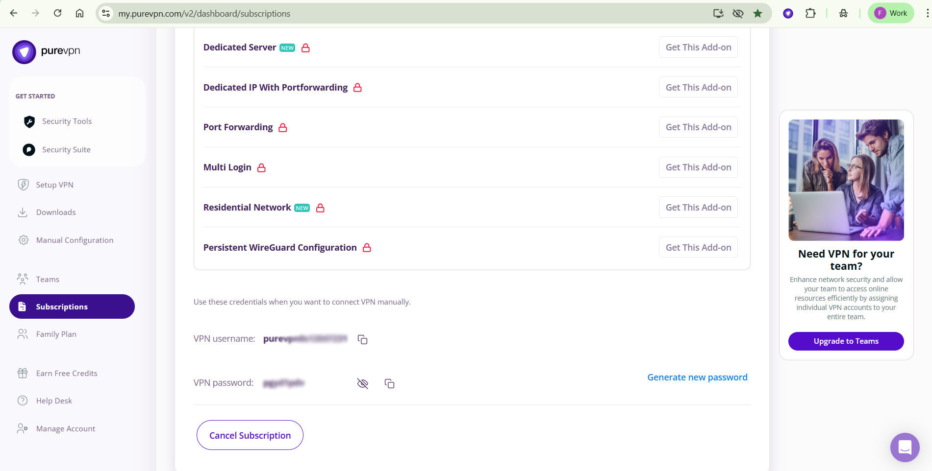Open Security Tools menu item

(67, 121)
